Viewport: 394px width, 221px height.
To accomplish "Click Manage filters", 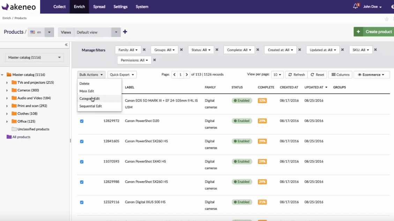I will click(x=94, y=50).
